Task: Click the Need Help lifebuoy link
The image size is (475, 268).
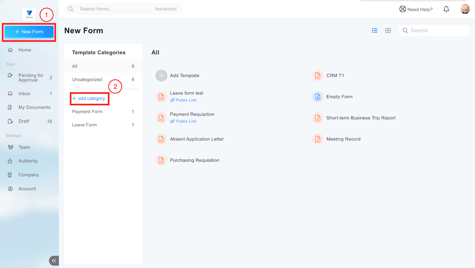Action: click(416, 9)
